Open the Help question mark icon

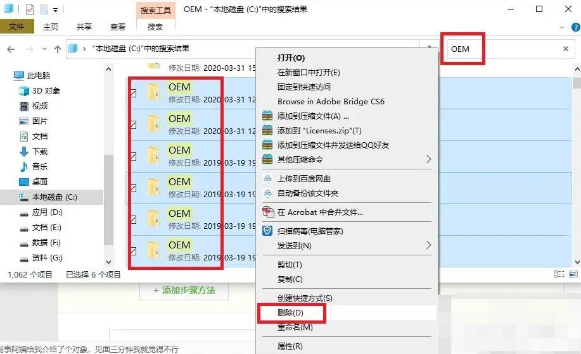(576, 27)
